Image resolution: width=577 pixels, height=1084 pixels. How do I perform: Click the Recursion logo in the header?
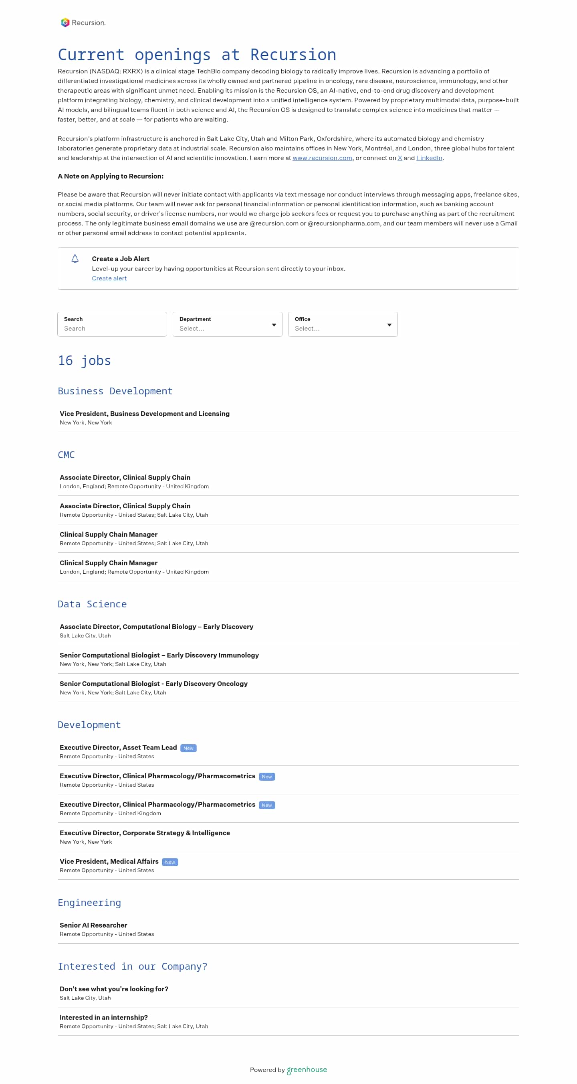tap(83, 23)
